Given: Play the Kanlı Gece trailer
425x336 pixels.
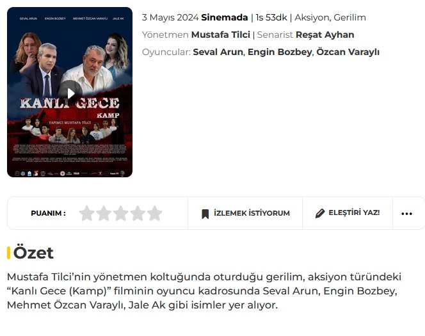Looking at the screenshot, I should (x=70, y=93).
